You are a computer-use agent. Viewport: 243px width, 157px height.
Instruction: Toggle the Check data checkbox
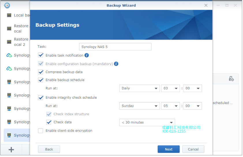click(49, 122)
